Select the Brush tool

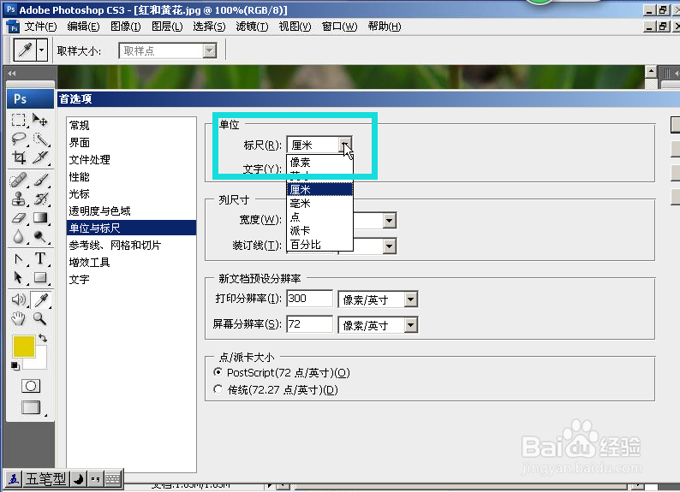(x=41, y=181)
